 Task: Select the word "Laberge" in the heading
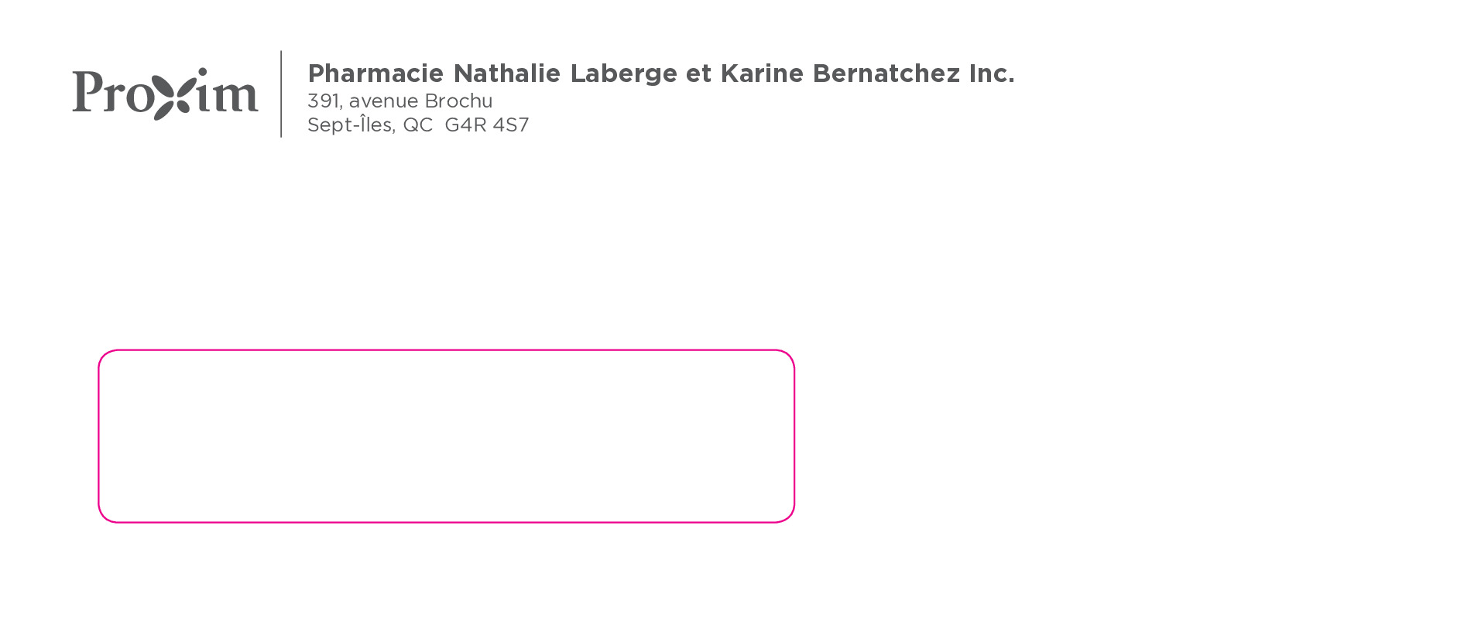tap(623, 73)
